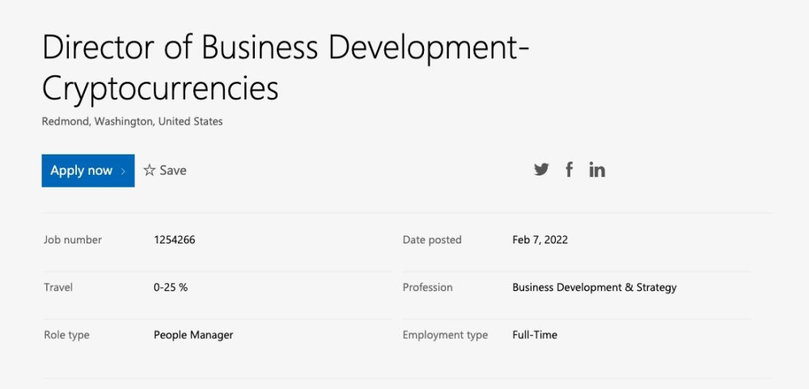Click the Director of Business Development job title

tap(285, 69)
